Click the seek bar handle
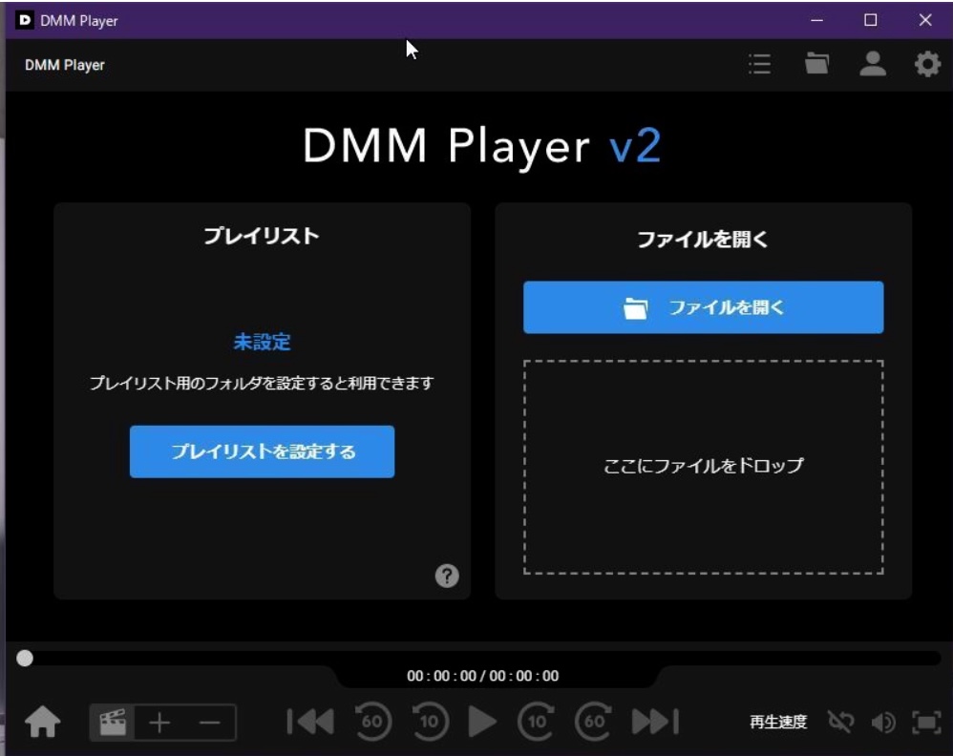 coord(25,658)
